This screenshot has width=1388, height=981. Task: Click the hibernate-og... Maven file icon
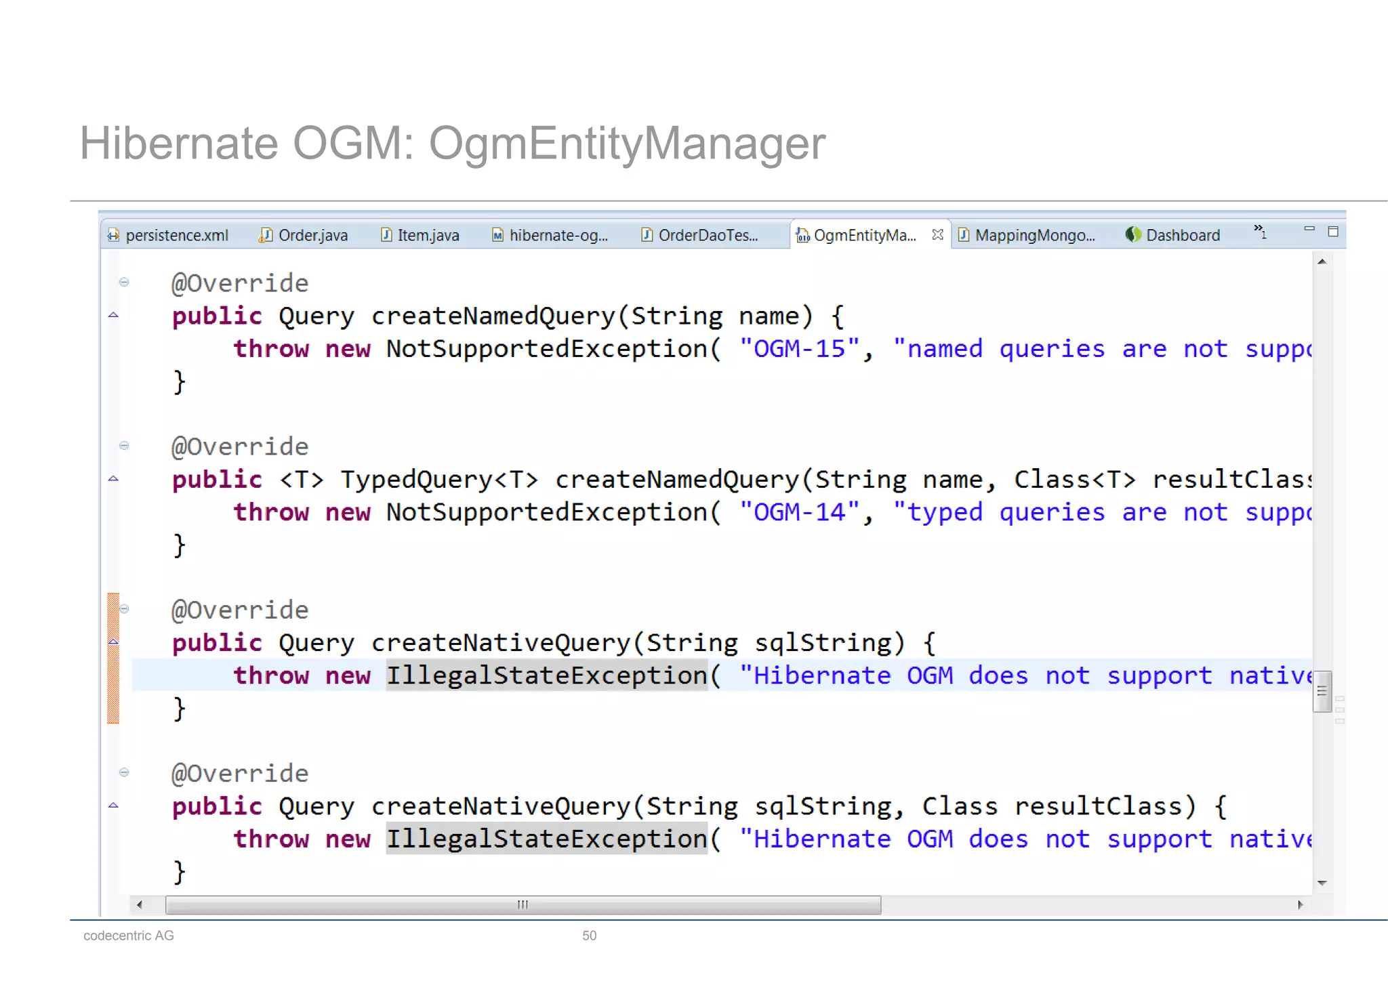498,235
